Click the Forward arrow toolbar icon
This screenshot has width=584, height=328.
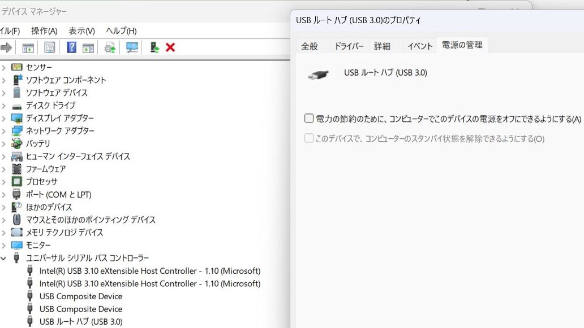(x=6, y=47)
